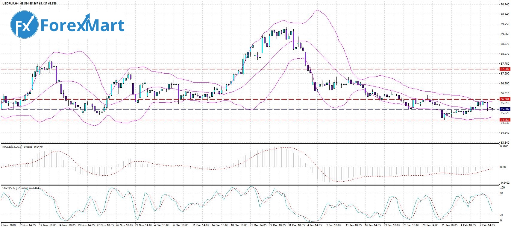
Task: Click the red 64.963 support level tag
Action: pyautogui.click(x=505, y=120)
